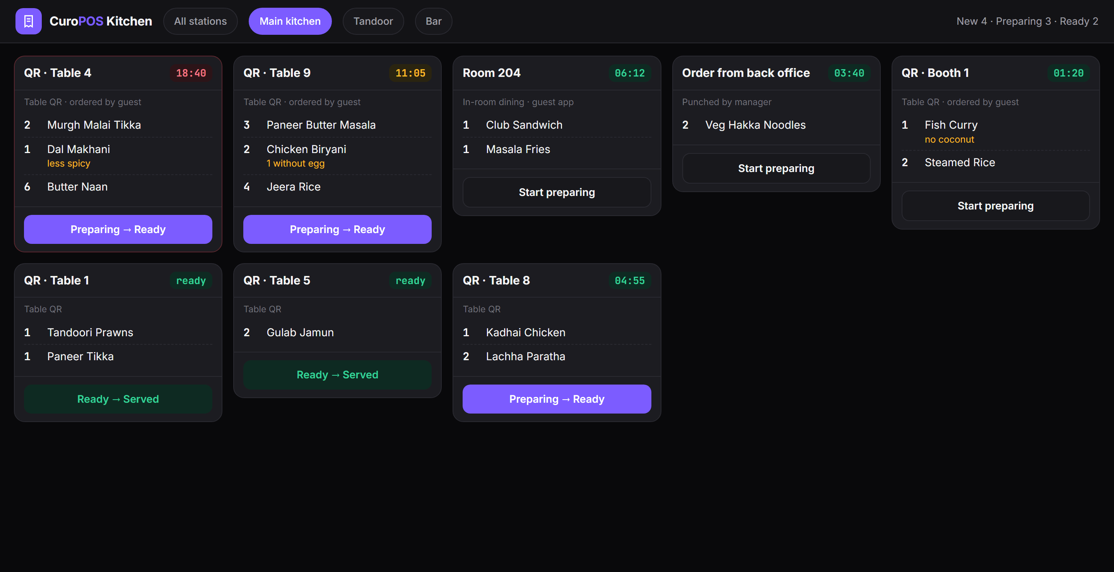Click the 11:05 timer badge on Table 9
This screenshot has height=572, width=1114.
click(410, 73)
